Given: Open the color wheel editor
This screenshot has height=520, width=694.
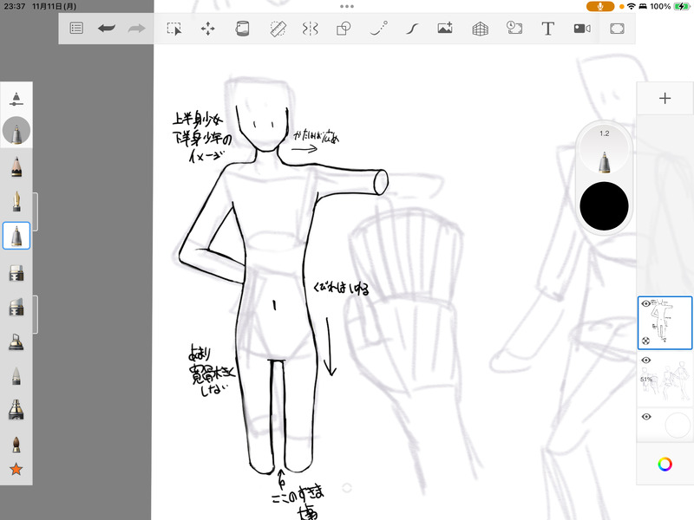Looking at the screenshot, I should coord(665,465).
